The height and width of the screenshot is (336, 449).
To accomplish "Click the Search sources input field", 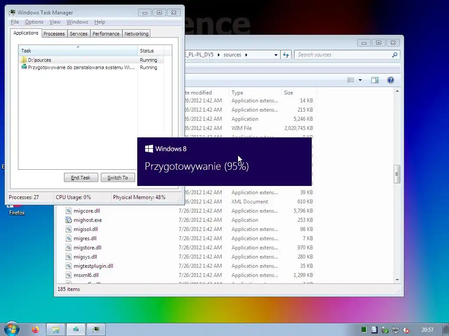I will tap(343, 55).
